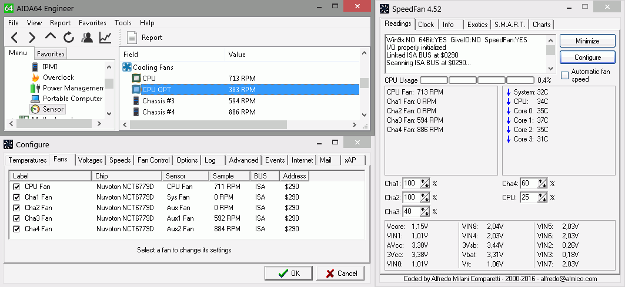Viewport: 625px width, 287px height.
Task: Click the CPU percentage input field
Action: 529,197
